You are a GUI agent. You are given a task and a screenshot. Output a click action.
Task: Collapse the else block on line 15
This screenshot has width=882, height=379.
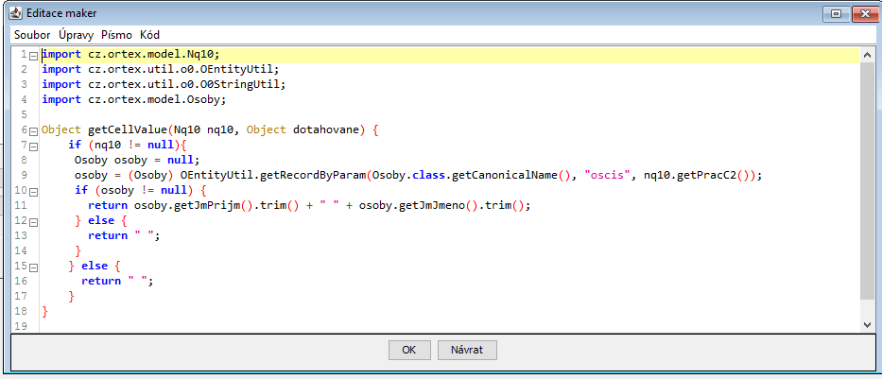(x=34, y=267)
